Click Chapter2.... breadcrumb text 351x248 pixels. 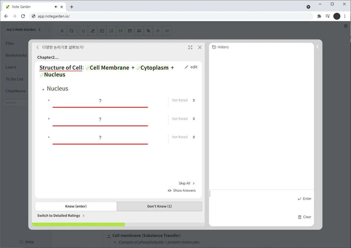coord(48,57)
